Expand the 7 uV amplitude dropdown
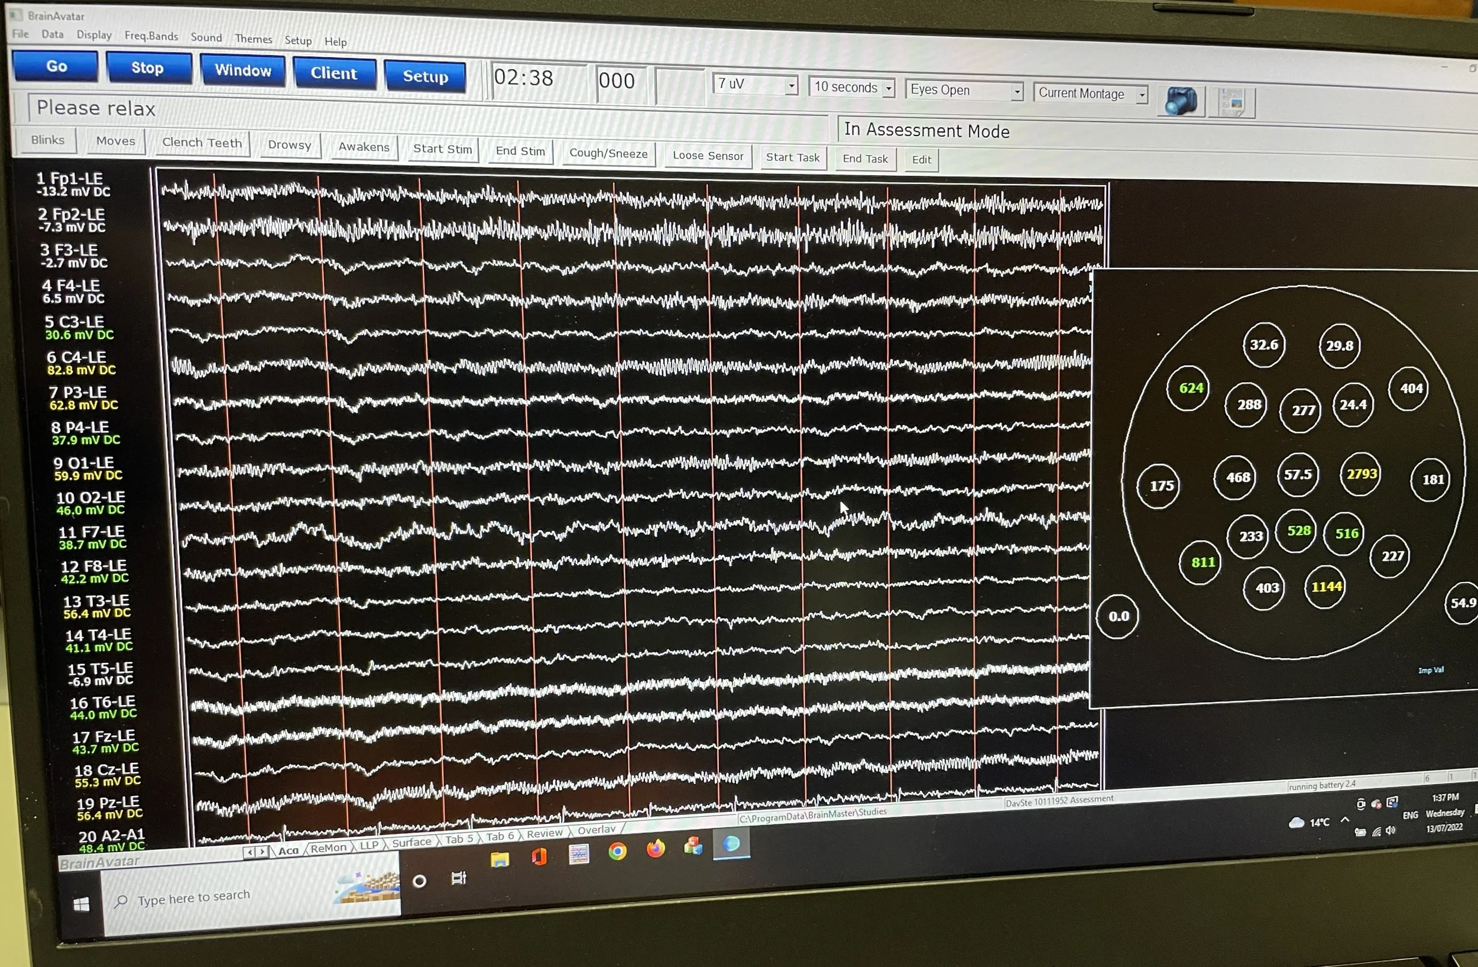1478x967 pixels. tap(791, 86)
